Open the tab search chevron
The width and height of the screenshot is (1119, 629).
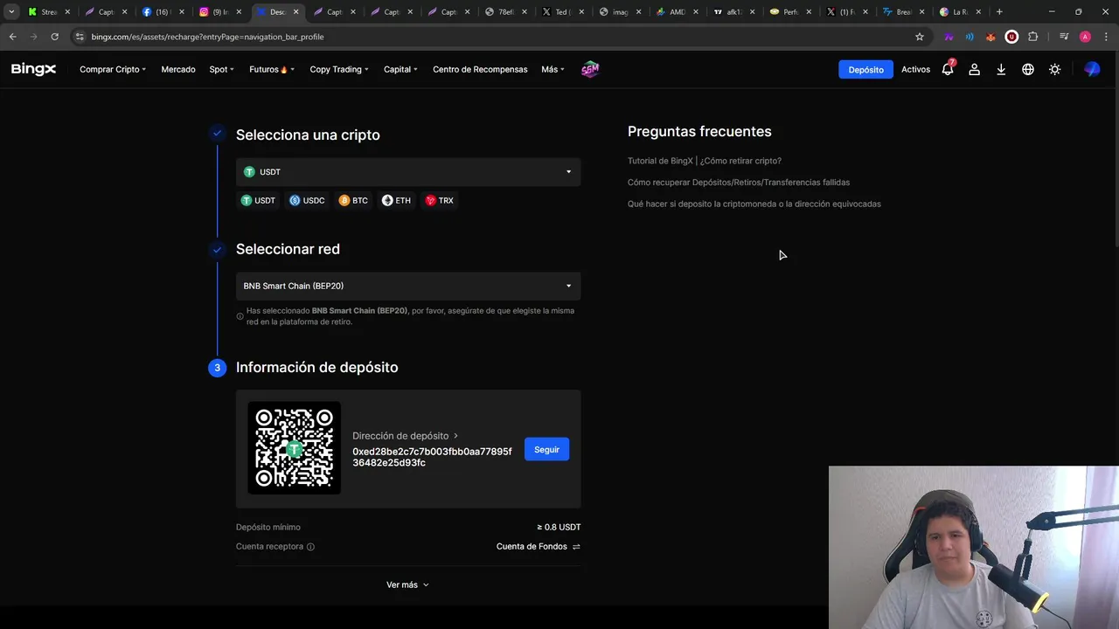(11, 12)
